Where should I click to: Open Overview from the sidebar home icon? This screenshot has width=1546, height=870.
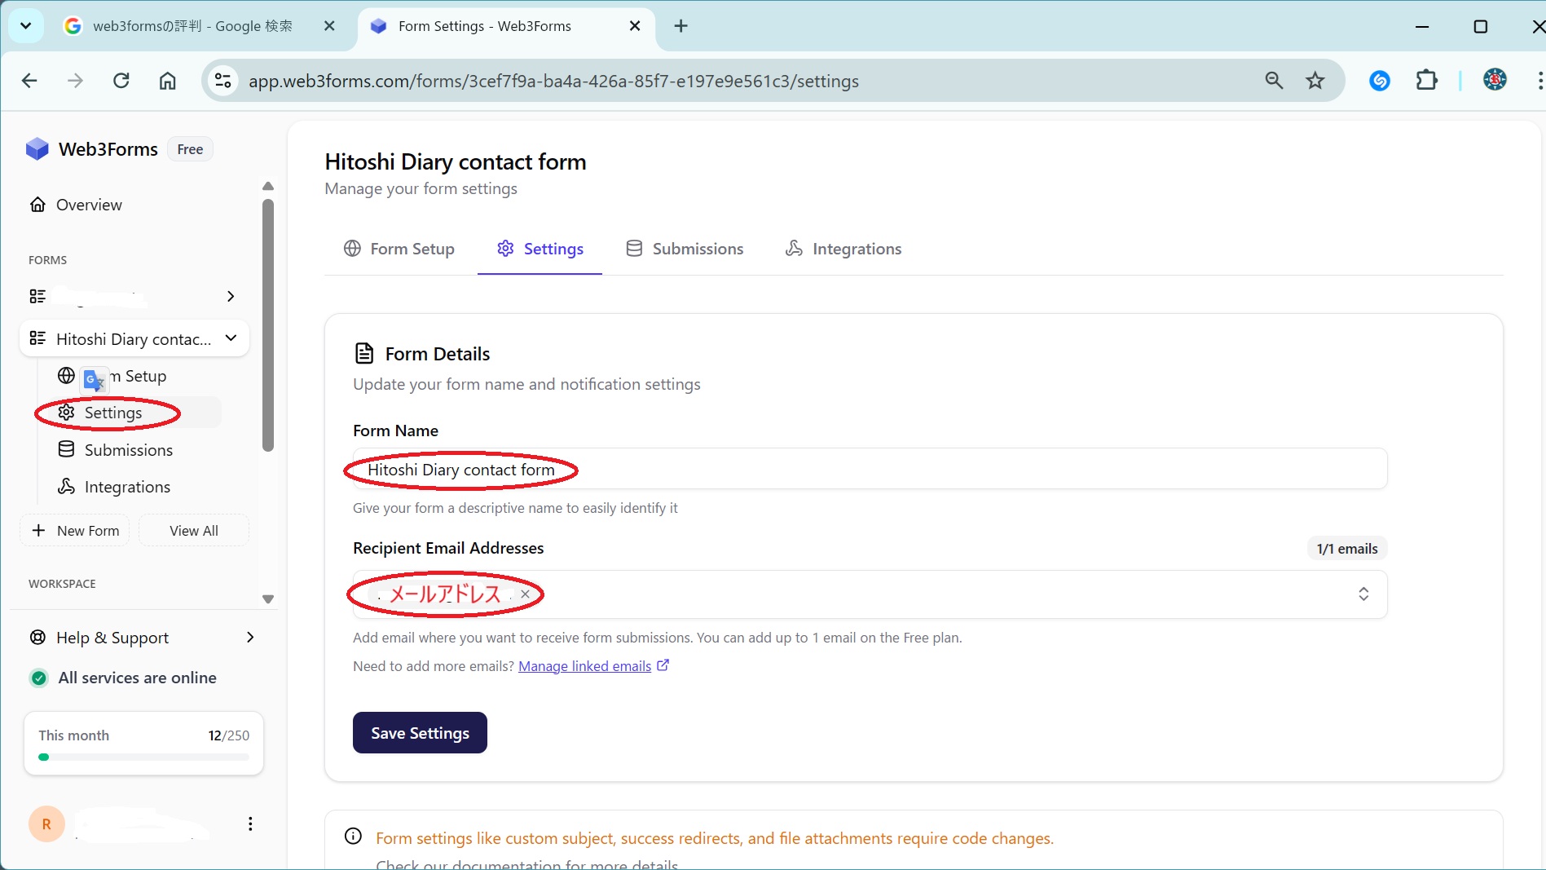point(37,205)
